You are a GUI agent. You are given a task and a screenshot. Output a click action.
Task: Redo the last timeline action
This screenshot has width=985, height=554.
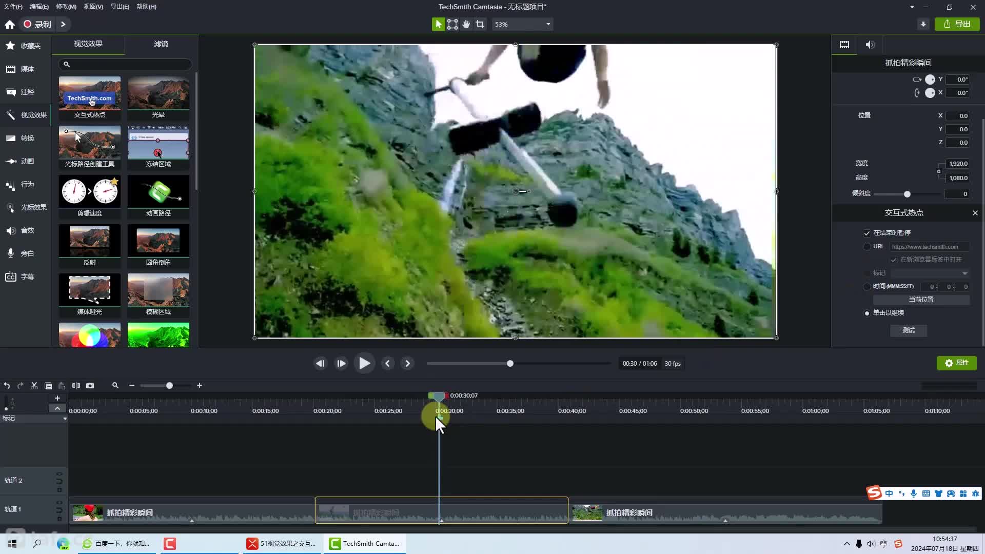(21, 386)
